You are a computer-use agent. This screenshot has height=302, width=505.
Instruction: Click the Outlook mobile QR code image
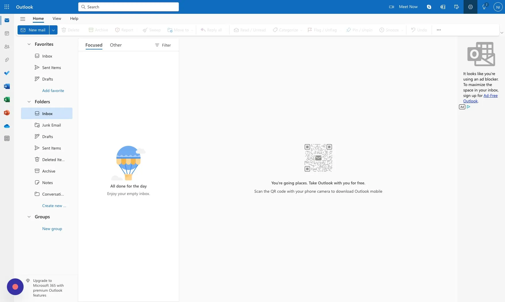tap(318, 158)
